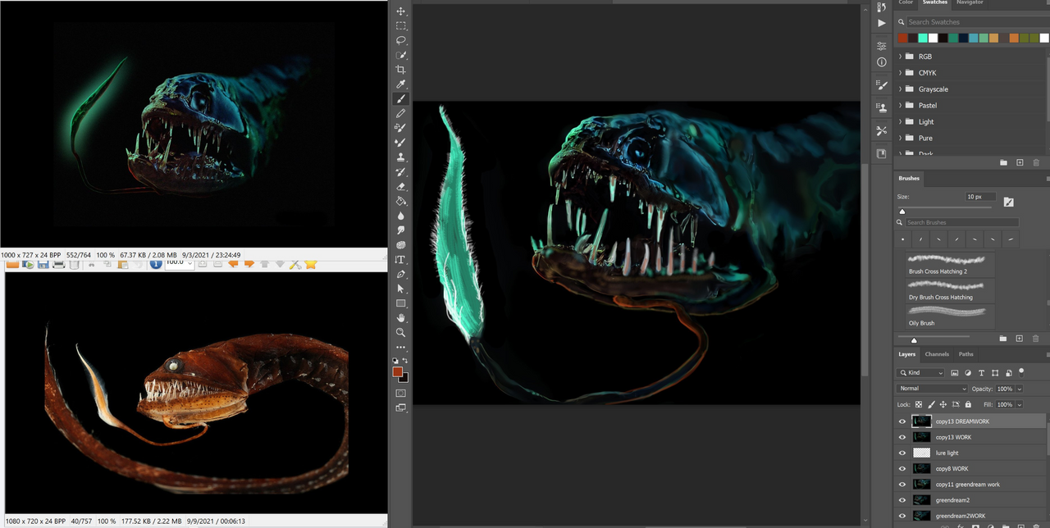Select the Clone Stamp tool
Screen dimensions: 1050x528
(x=401, y=157)
